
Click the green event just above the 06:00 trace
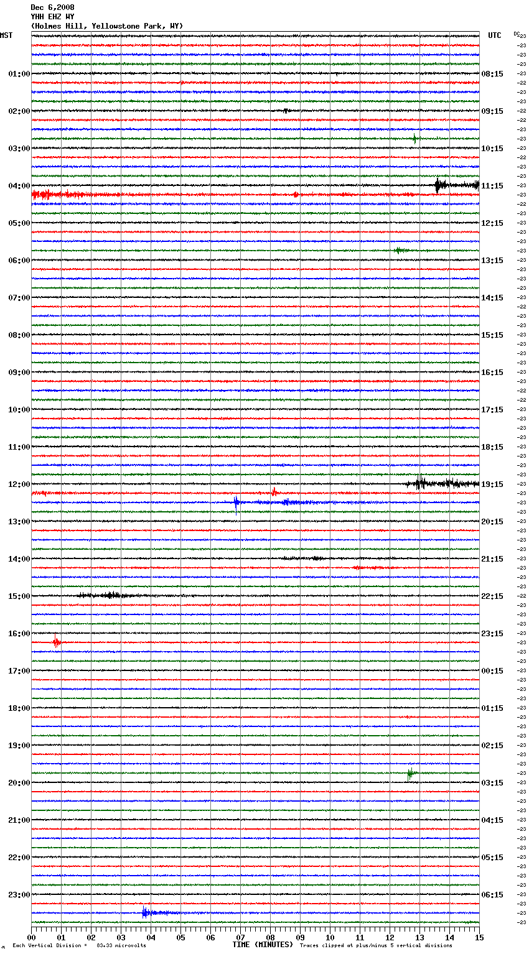pos(401,251)
